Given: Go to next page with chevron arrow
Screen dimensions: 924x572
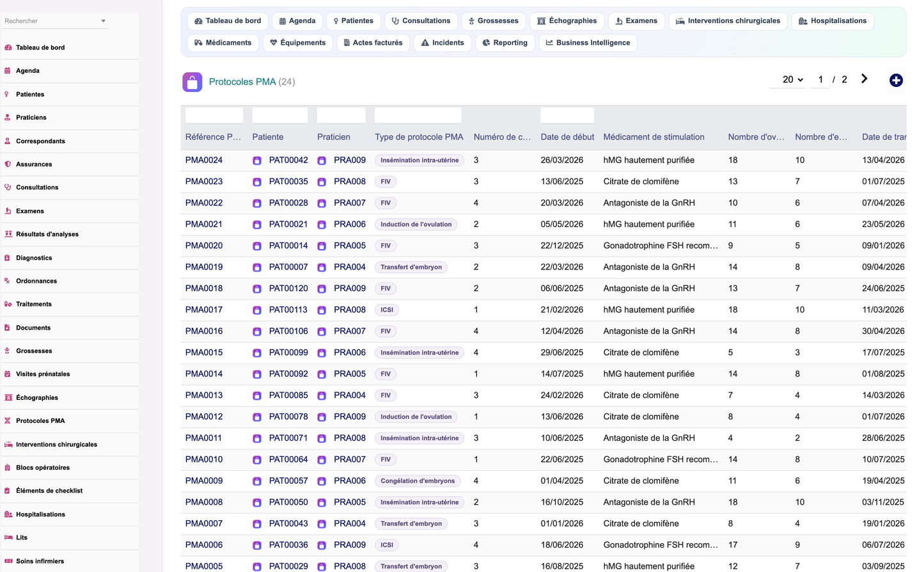Looking at the screenshot, I should [865, 79].
